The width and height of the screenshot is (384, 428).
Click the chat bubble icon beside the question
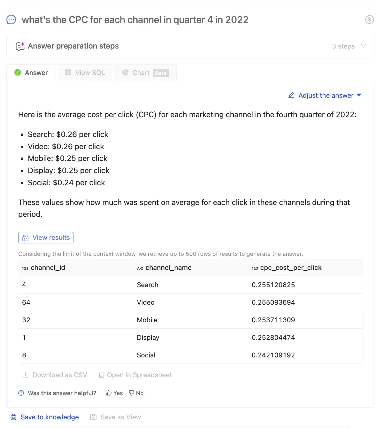[11, 20]
